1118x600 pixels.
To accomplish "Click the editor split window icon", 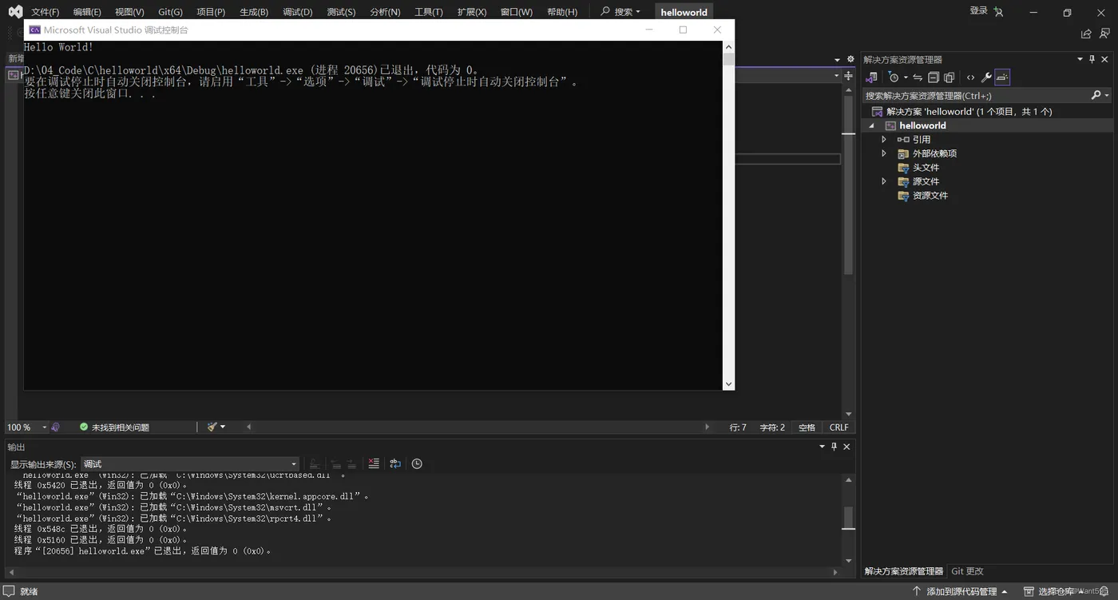I will [x=848, y=76].
